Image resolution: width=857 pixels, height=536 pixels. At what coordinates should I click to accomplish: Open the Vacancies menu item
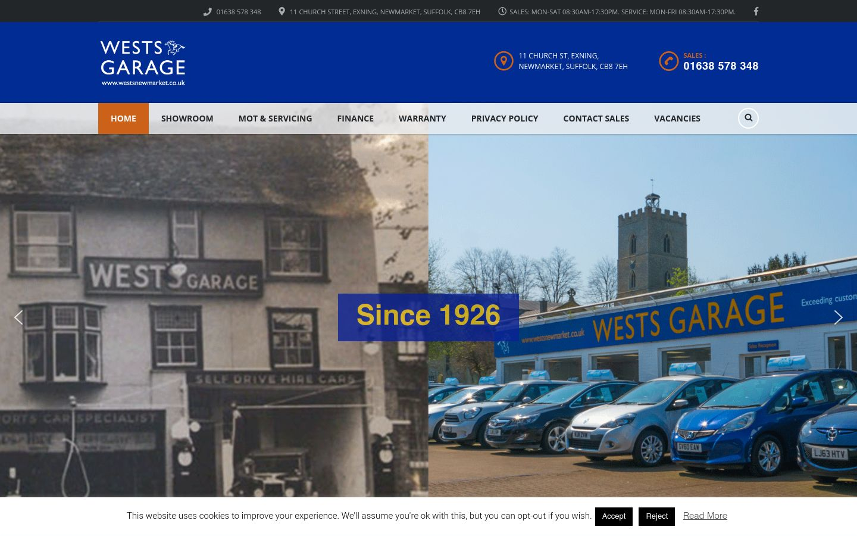[677, 119]
